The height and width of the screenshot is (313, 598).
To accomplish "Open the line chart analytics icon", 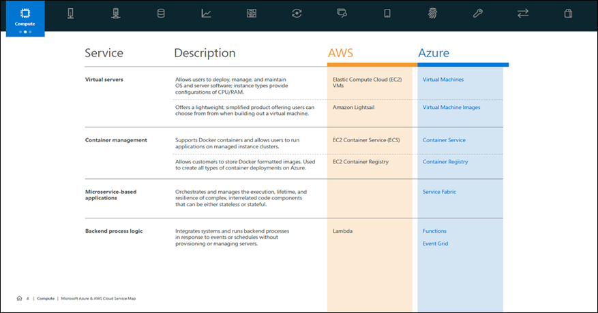I will (x=206, y=13).
